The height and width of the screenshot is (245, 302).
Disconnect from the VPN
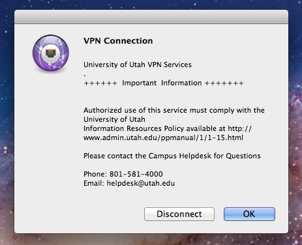tap(179, 214)
